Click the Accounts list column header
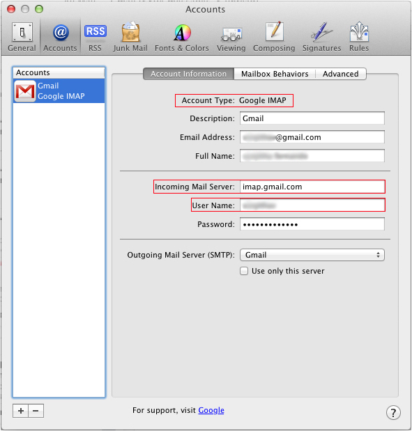Screen dimensions: 412x431 (59, 72)
